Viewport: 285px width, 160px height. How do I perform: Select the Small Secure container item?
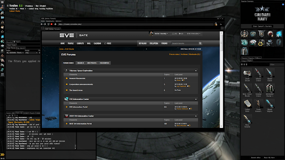(x=247, y=75)
